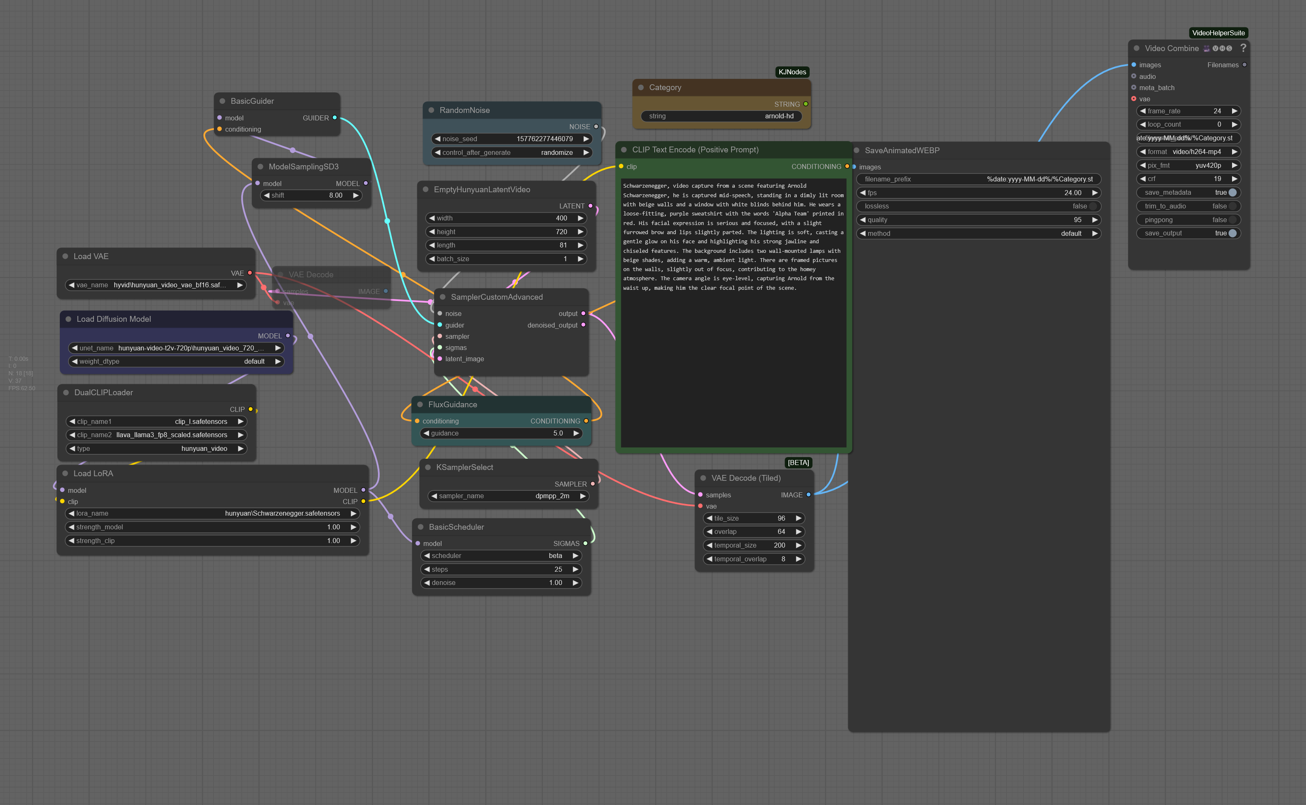
Task: Click the positive prompt text area
Action: click(734, 313)
